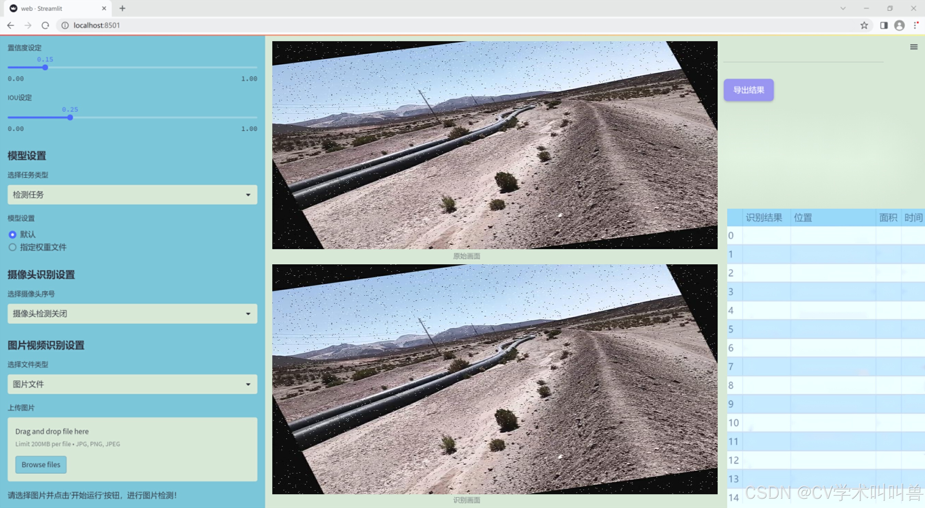Adjust the 置信度设定 slider handle
This screenshot has width=925, height=508.
pyautogui.click(x=45, y=68)
